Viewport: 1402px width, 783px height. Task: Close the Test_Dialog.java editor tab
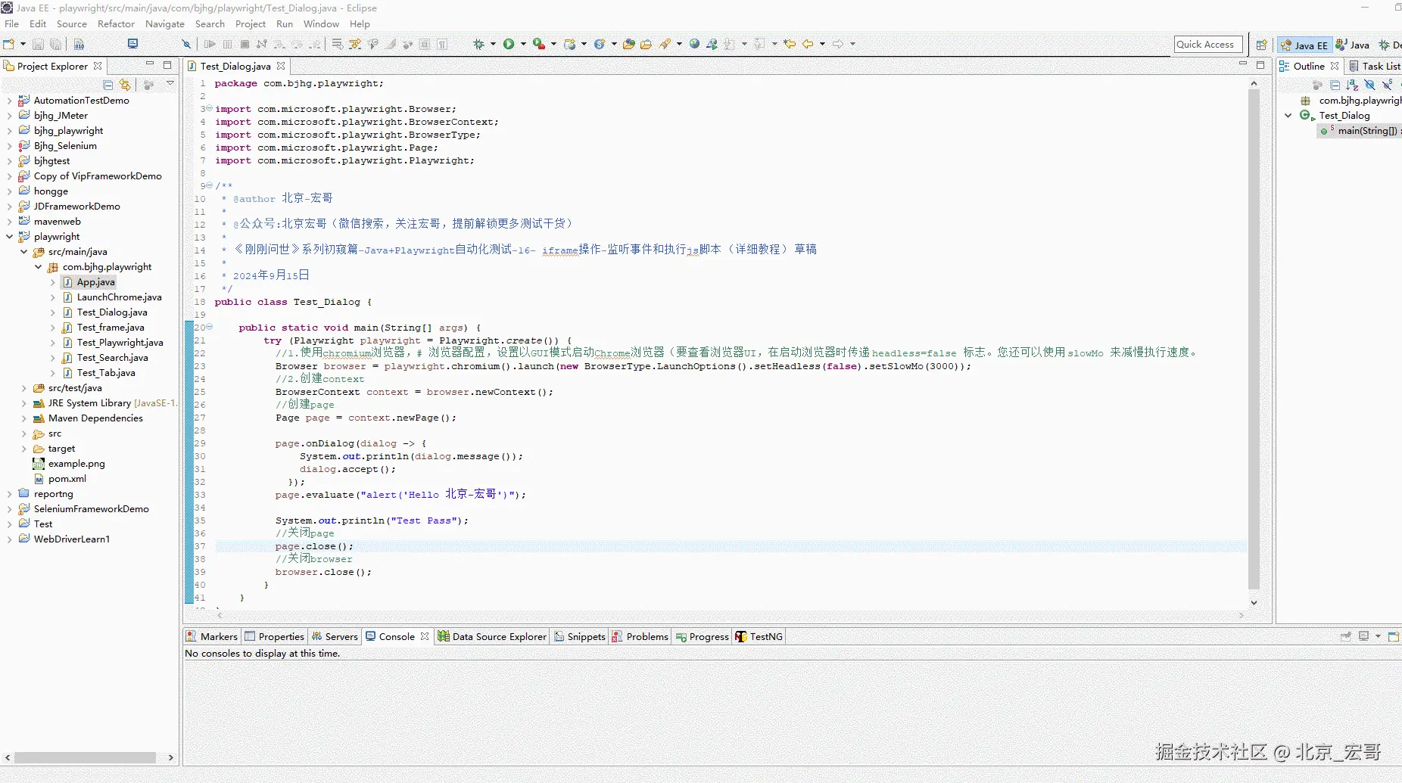281,66
